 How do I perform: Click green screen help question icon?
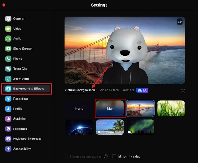106,156
